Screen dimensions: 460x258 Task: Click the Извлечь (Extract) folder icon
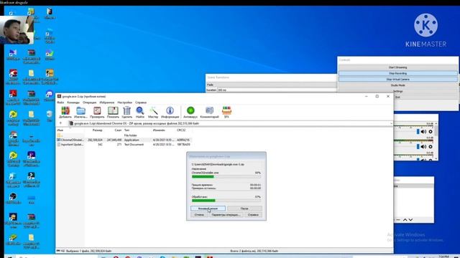point(80,113)
